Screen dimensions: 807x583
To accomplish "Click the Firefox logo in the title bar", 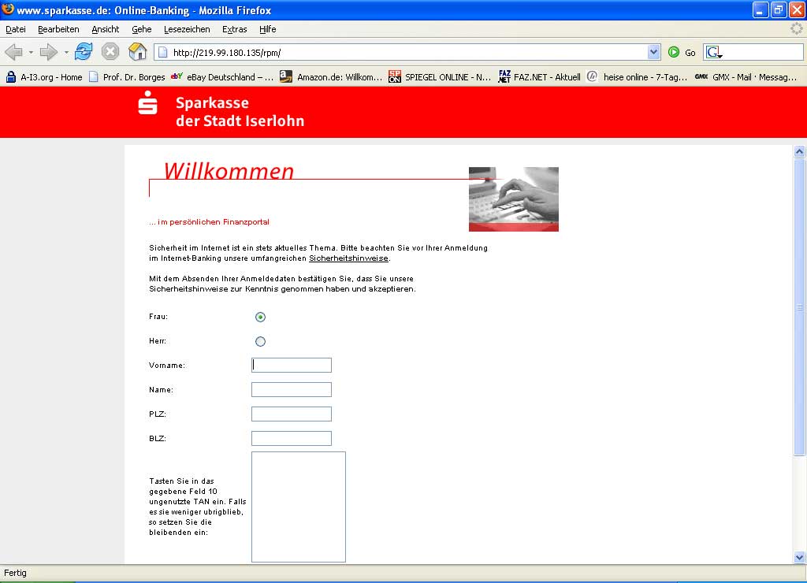I will (7, 9).
